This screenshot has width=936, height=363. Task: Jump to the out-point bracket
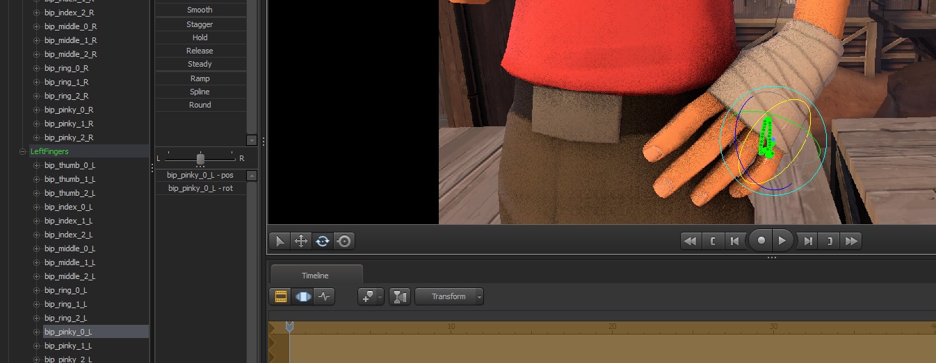pyautogui.click(x=830, y=241)
